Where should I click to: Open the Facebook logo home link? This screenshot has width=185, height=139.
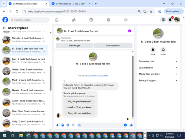pyautogui.click(x=5, y=20)
